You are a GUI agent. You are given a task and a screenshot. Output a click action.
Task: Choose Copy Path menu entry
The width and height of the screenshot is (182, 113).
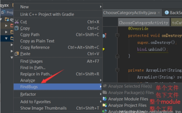pyautogui.click(x=30, y=34)
